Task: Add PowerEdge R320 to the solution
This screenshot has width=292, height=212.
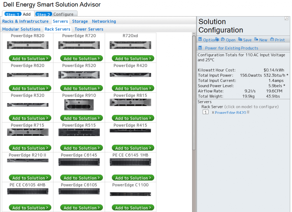Action: tap(30, 118)
